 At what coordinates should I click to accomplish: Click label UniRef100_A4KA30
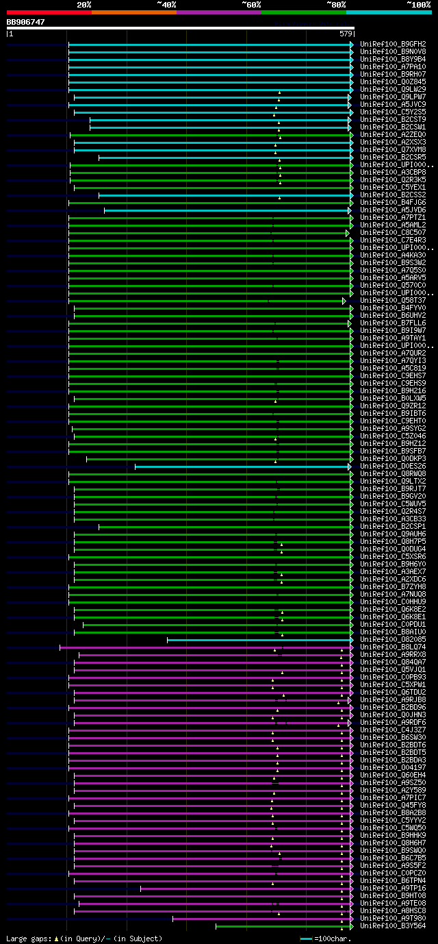tap(393, 255)
